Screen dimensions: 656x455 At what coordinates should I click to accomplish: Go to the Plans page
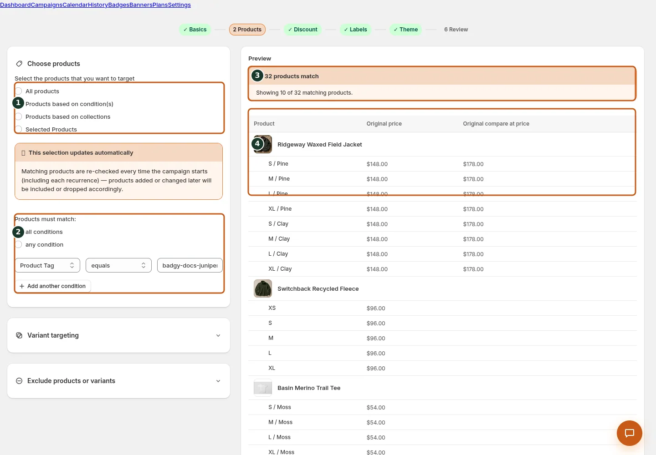[x=160, y=5]
